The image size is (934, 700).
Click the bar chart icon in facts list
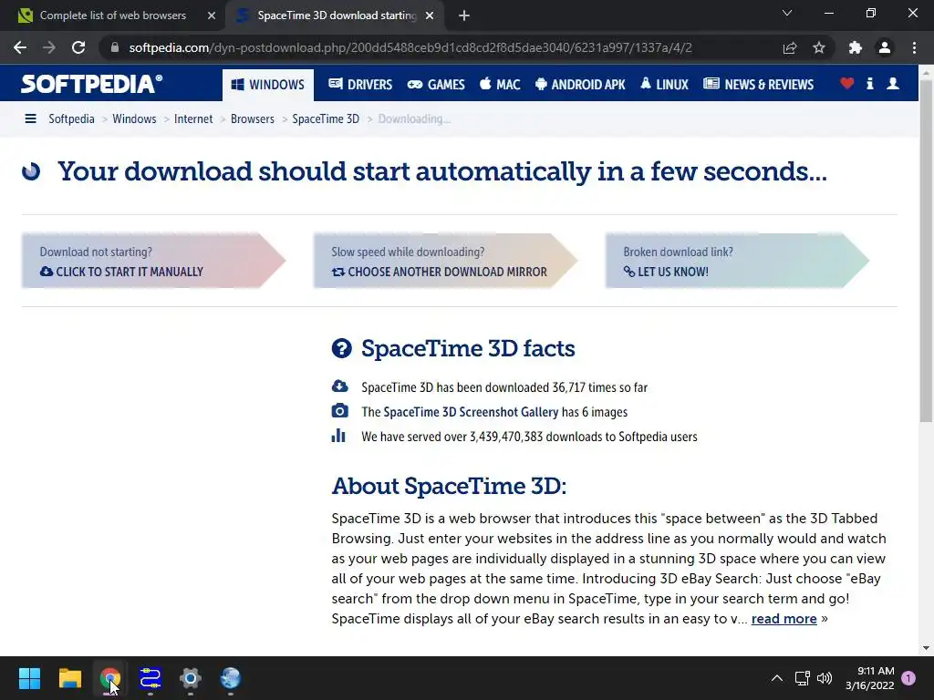pyautogui.click(x=338, y=436)
